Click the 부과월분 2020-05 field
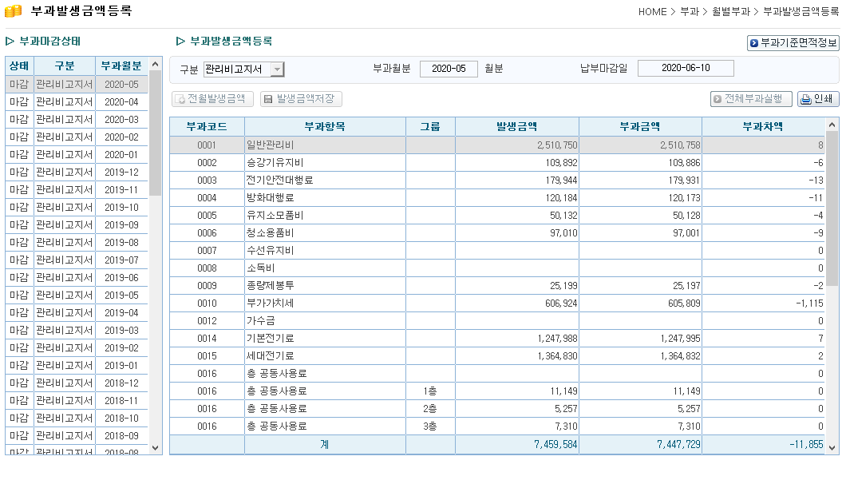The width and height of the screenshot is (846, 484). (x=449, y=69)
